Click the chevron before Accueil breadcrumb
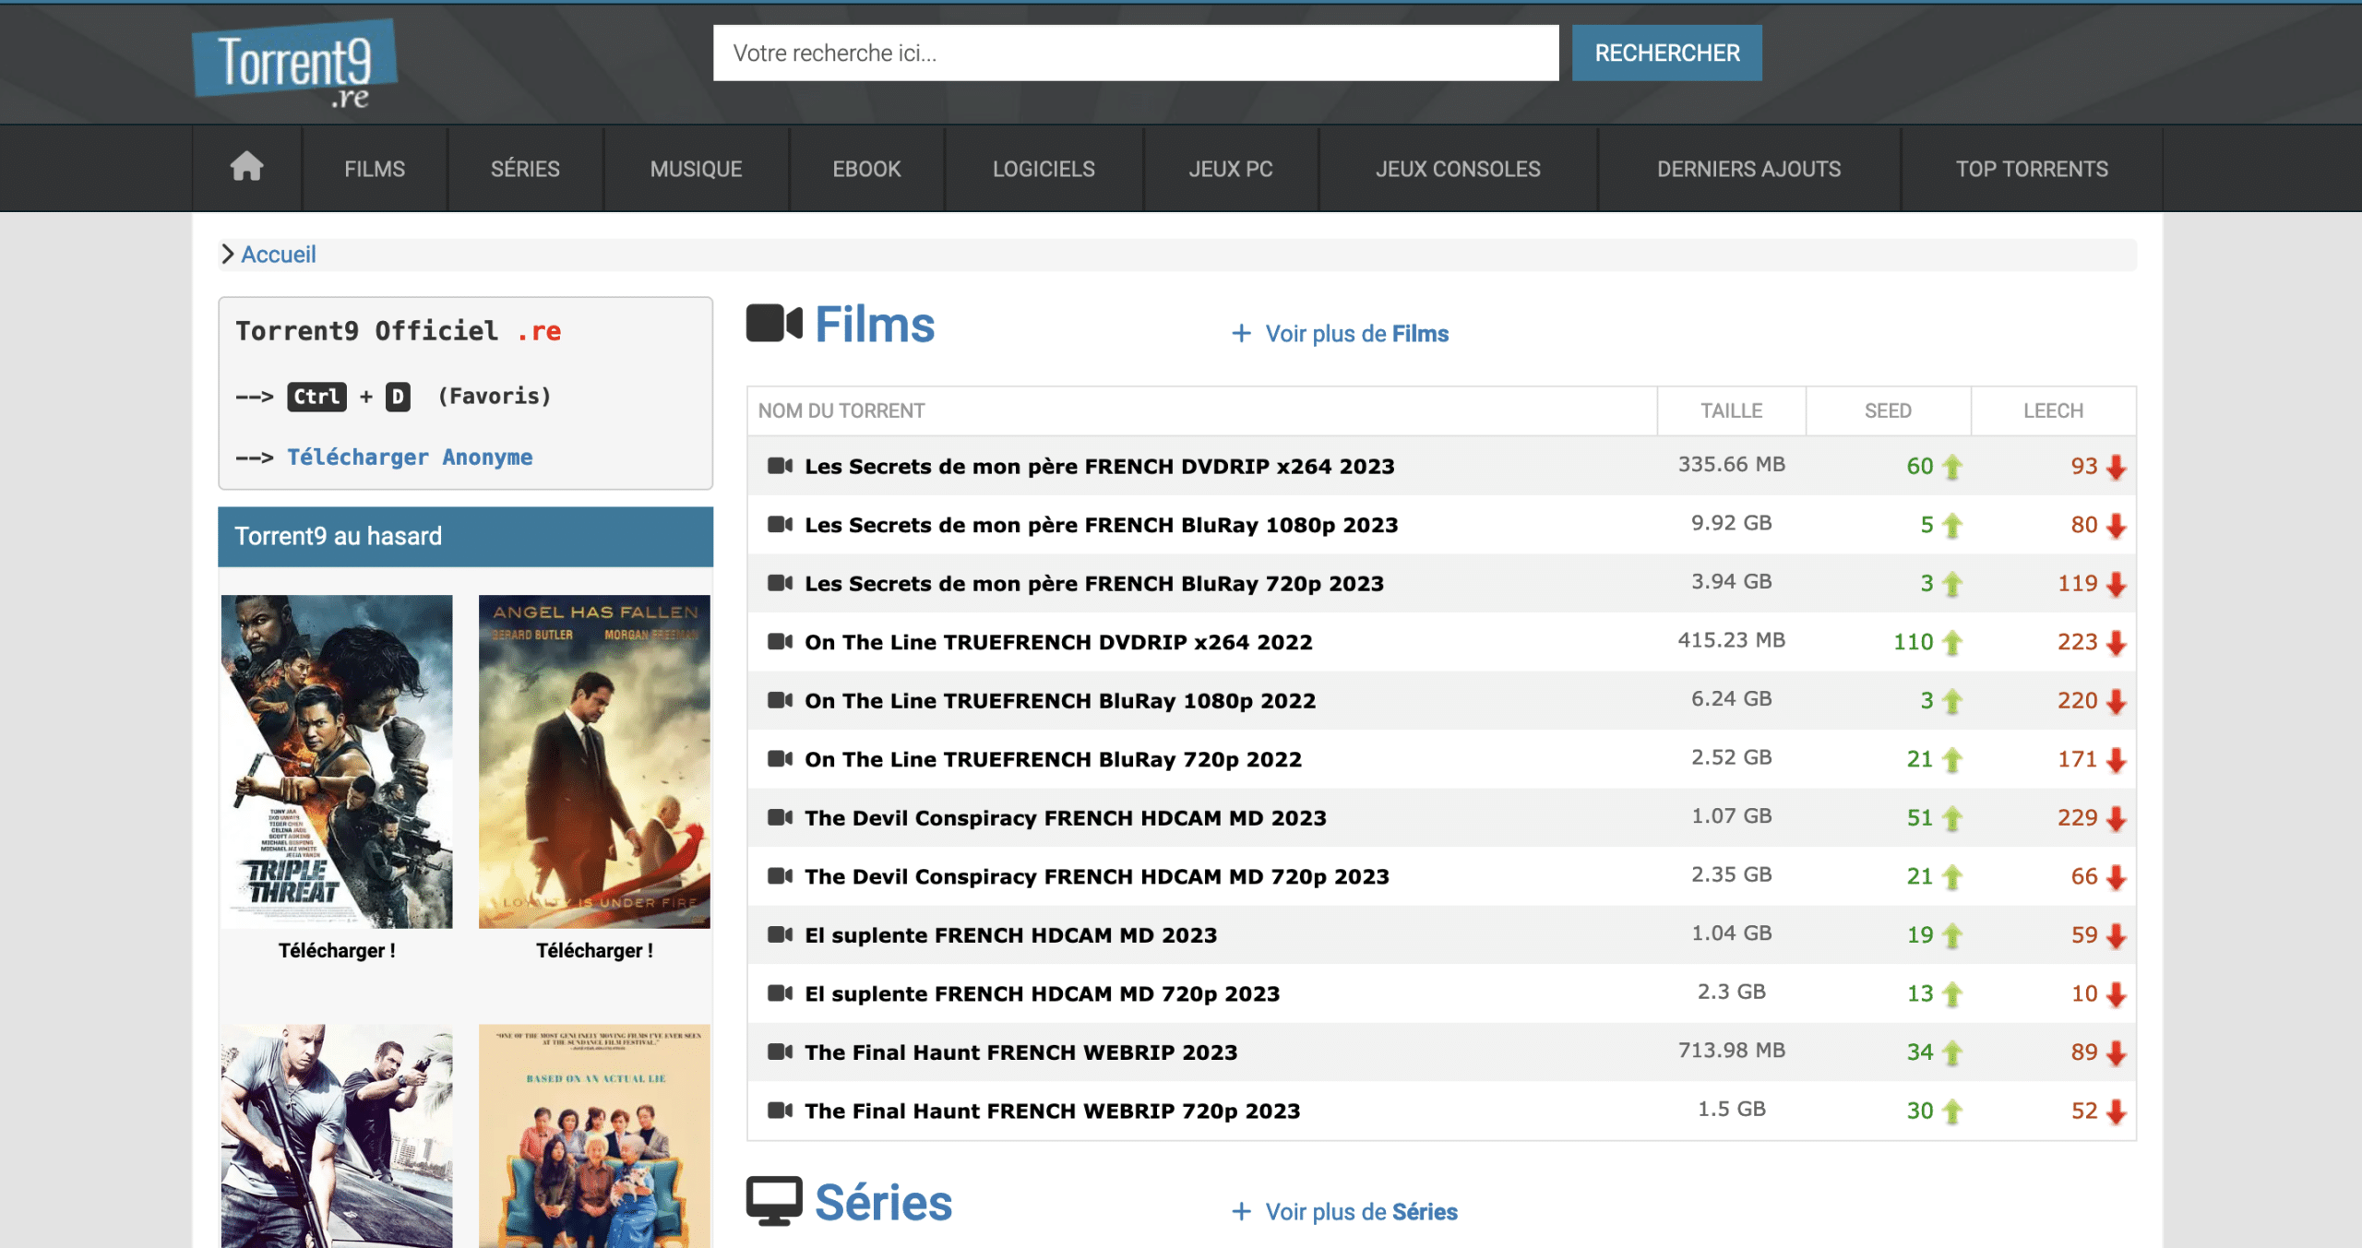 (228, 254)
